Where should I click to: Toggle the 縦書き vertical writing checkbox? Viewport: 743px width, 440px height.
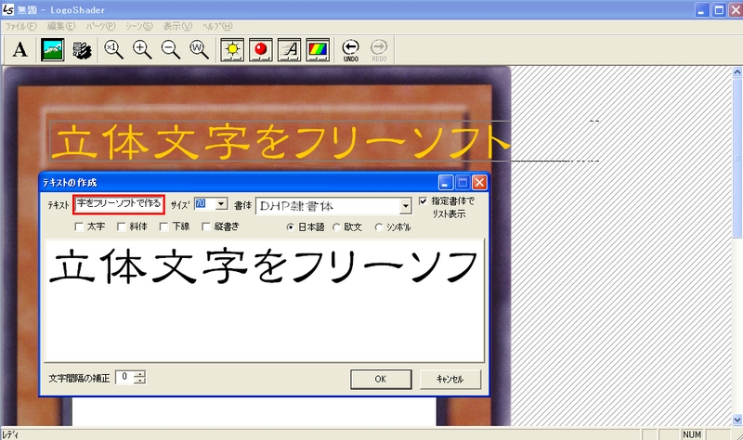[208, 226]
